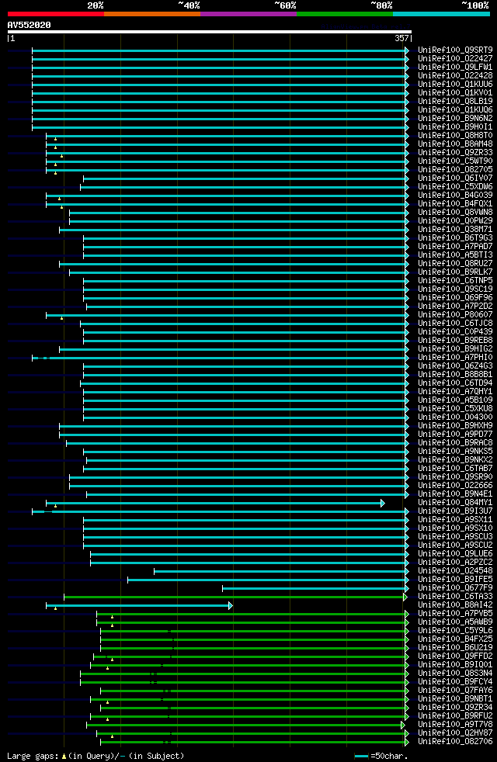
Task: Click the purple ~60% identity legend segment
Action: pos(248,14)
